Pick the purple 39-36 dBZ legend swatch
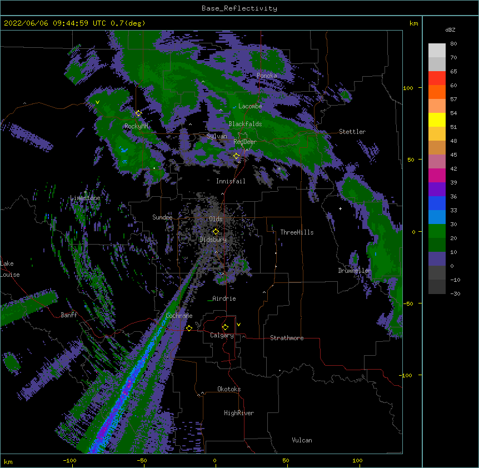Viewport: 479px width, 468px height. point(437,189)
